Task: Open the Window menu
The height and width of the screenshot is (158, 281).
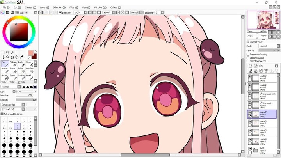Action: (x=100, y=7)
